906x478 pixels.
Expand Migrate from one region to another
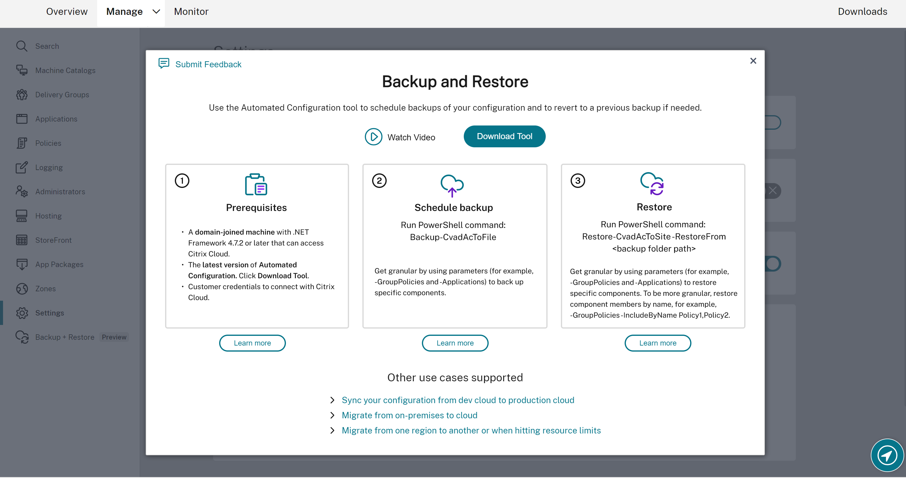click(331, 430)
